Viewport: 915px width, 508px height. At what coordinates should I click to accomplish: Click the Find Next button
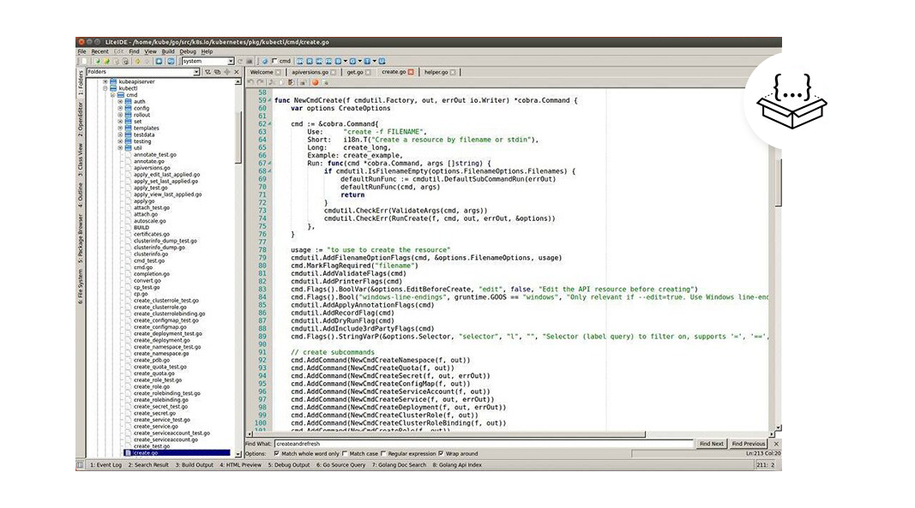pyautogui.click(x=711, y=444)
